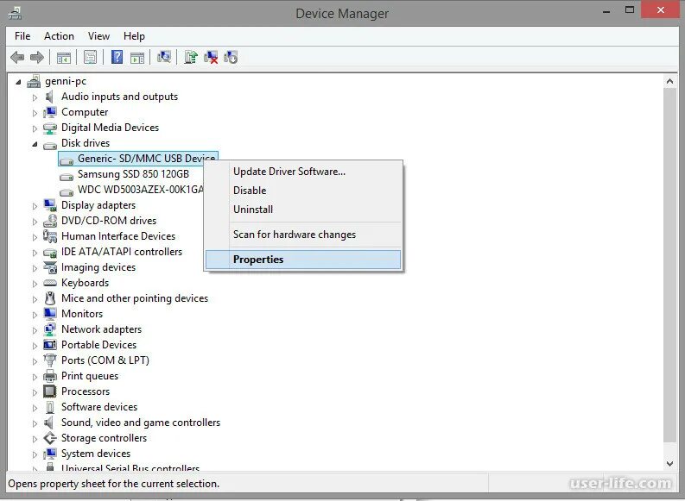
Task: Open the File menu
Action: click(x=22, y=36)
